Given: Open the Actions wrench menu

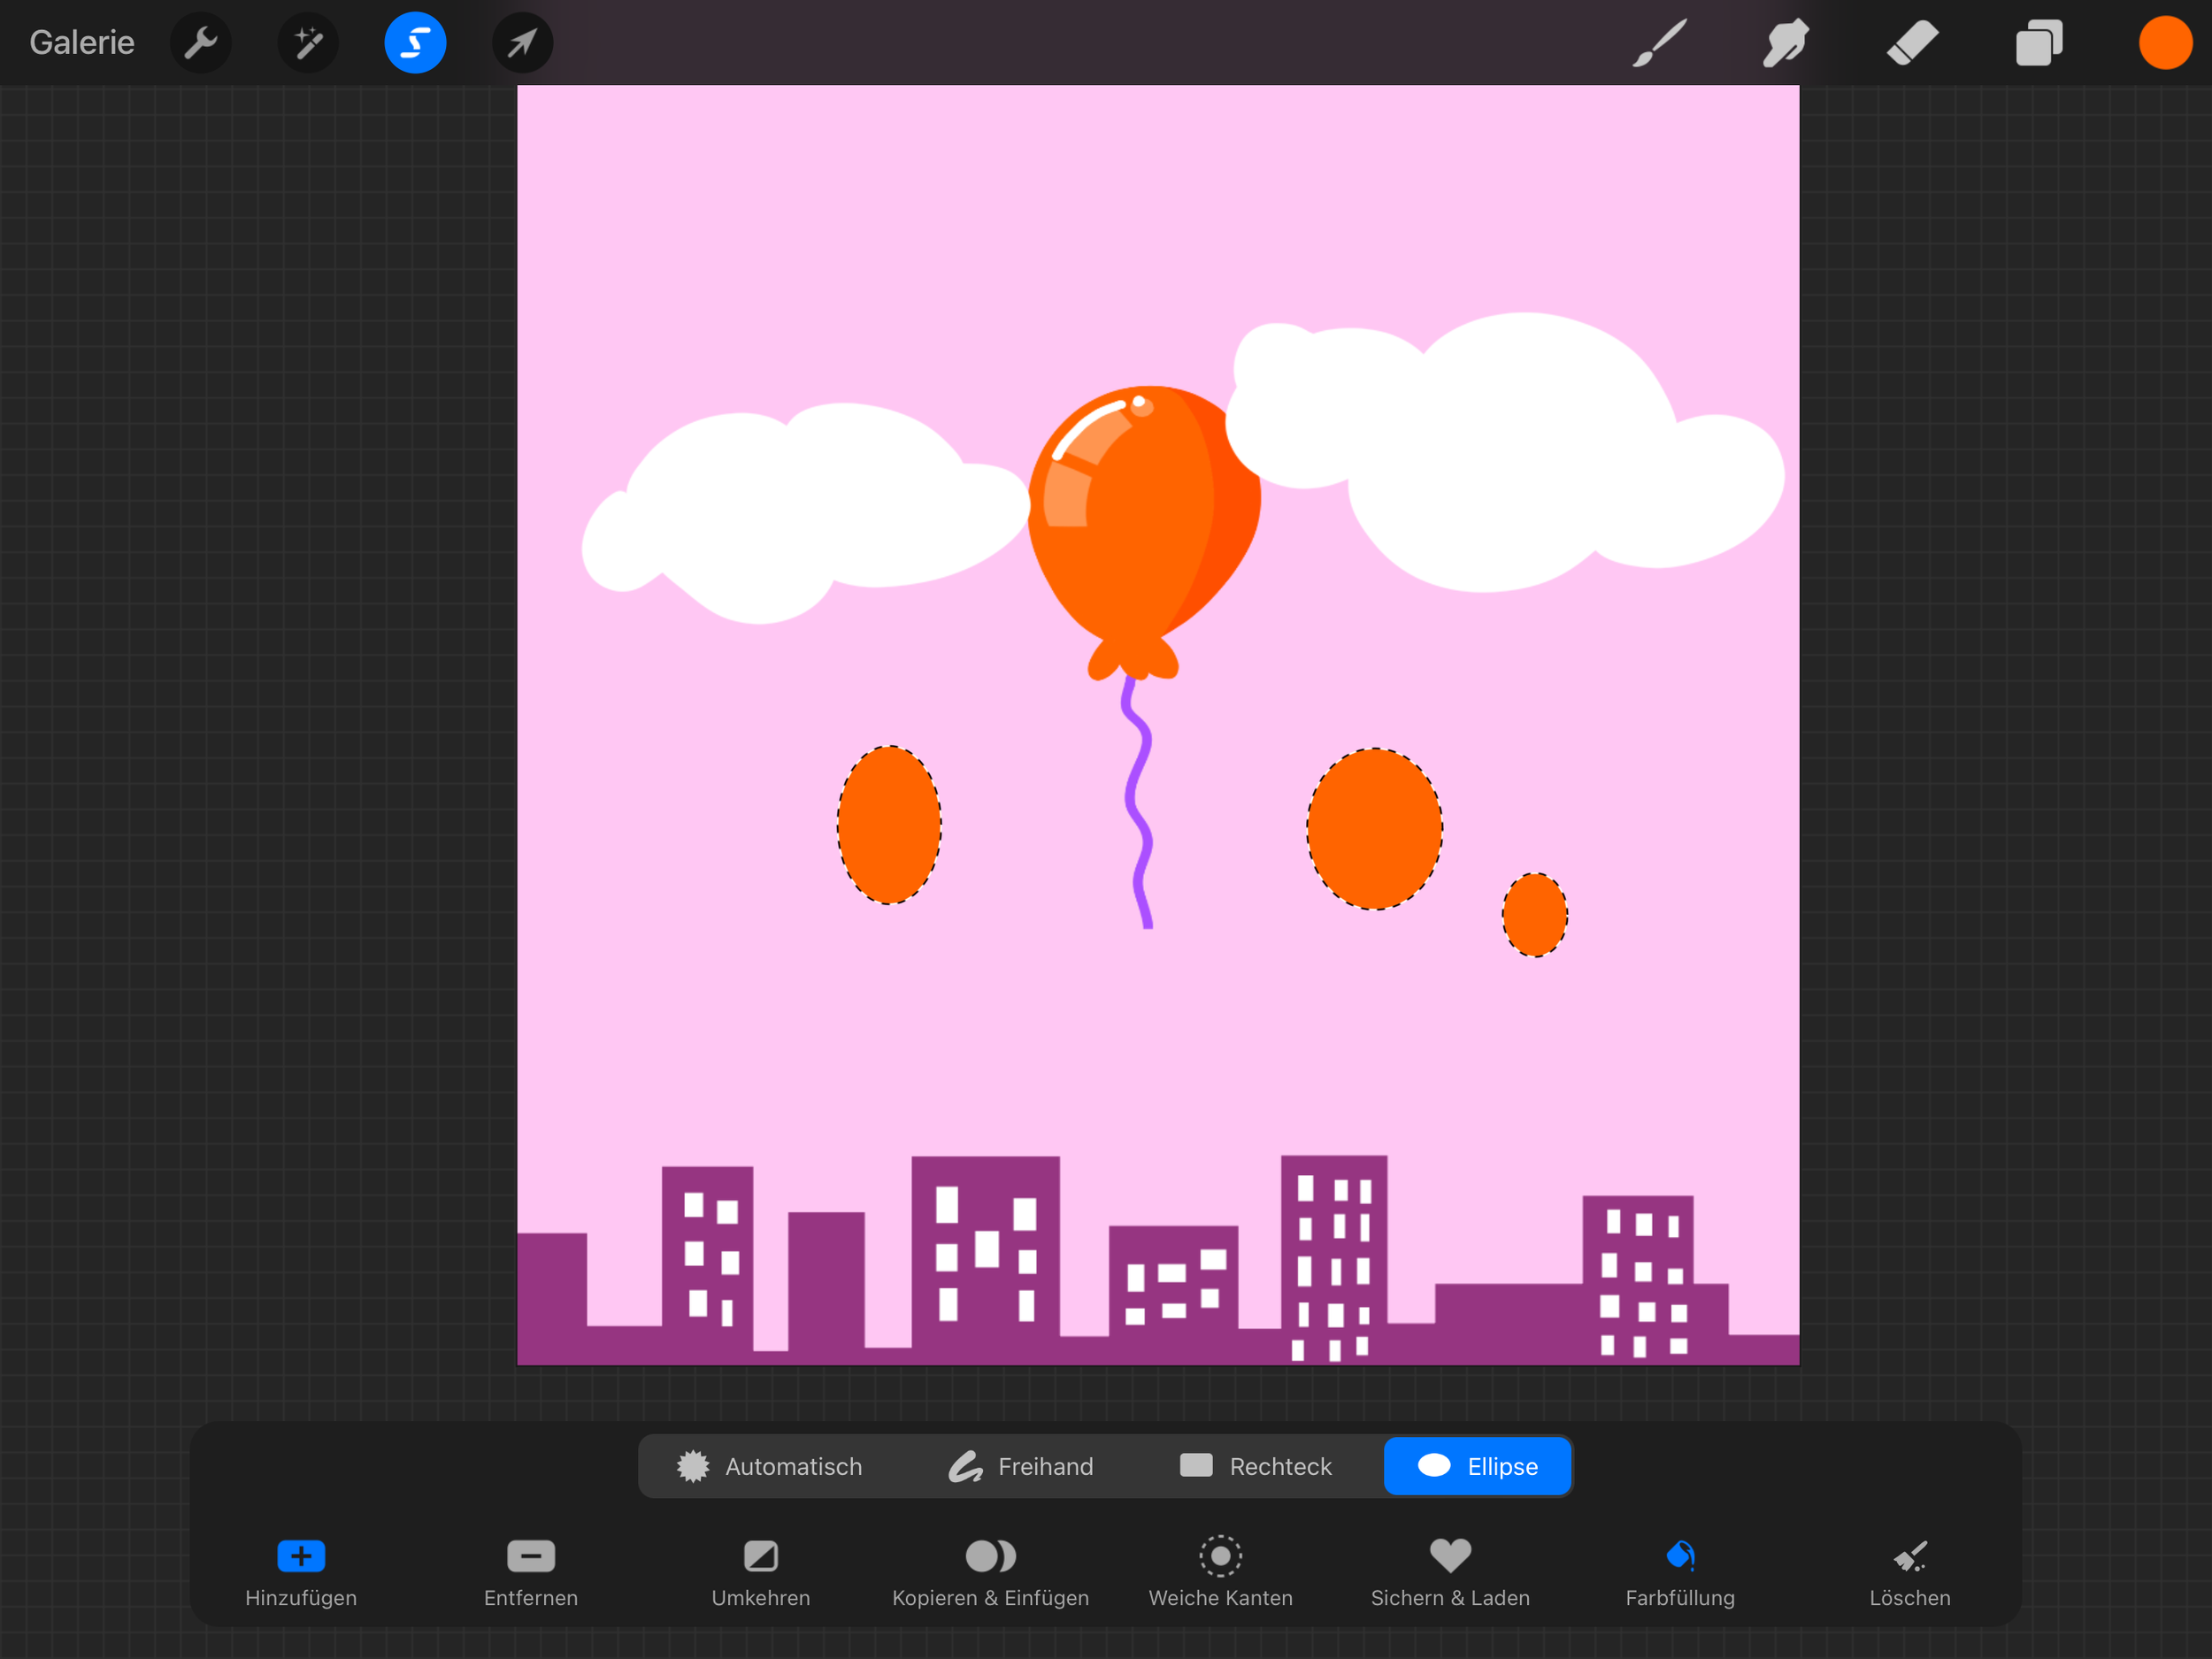Looking at the screenshot, I should [201, 43].
